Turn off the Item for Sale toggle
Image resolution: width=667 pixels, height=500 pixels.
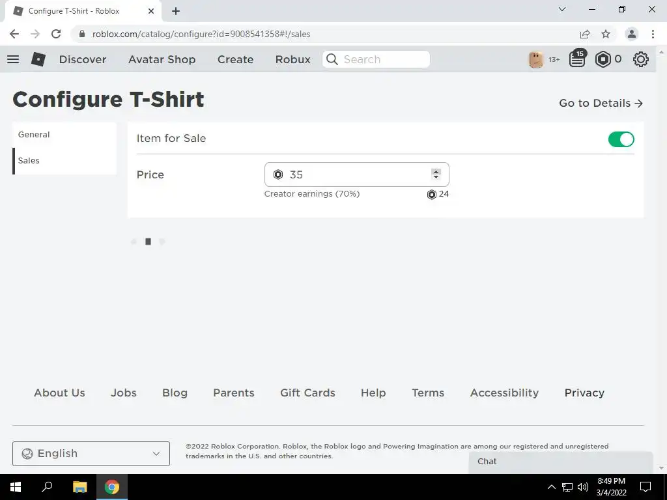621,139
